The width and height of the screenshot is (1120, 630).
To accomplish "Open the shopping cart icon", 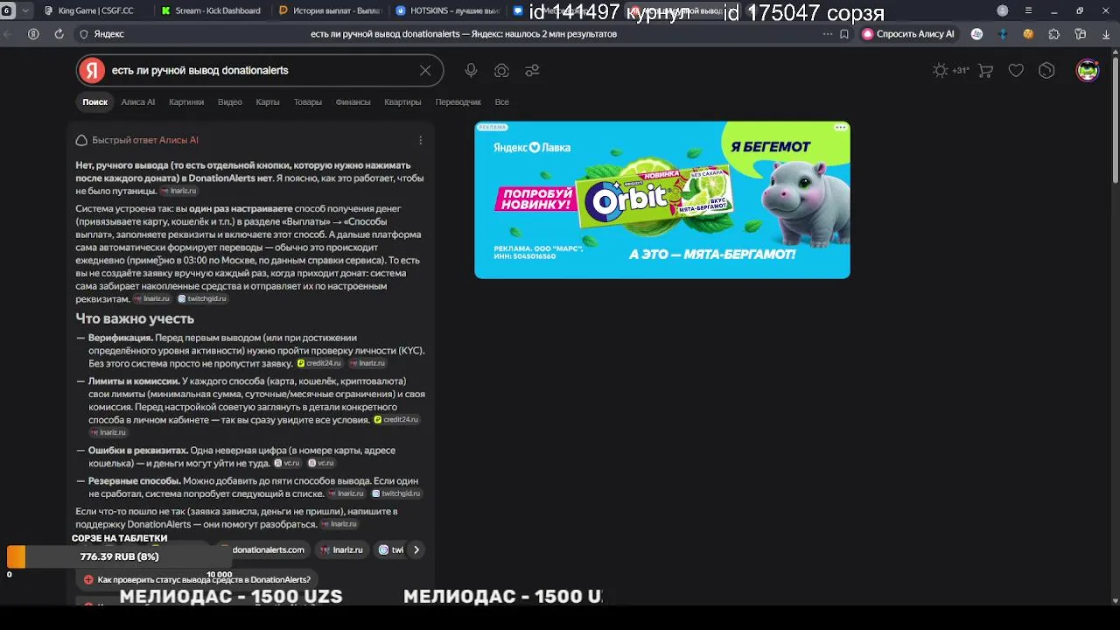I will click(x=985, y=71).
